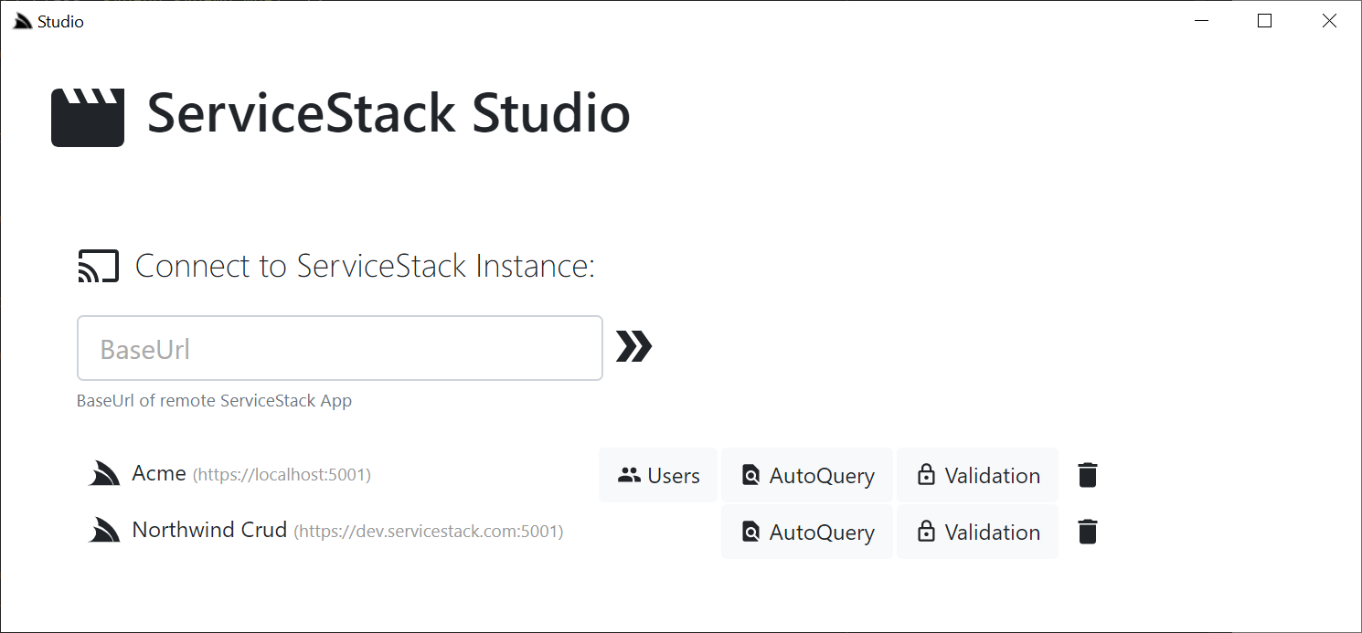Maximize the Studio window
This screenshot has width=1362, height=633.
pyautogui.click(x=1265, y=21)
